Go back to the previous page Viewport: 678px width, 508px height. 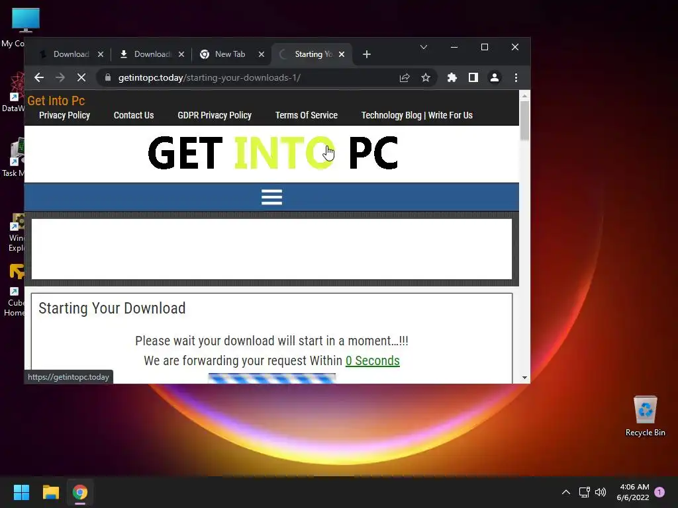click(39, 78)
